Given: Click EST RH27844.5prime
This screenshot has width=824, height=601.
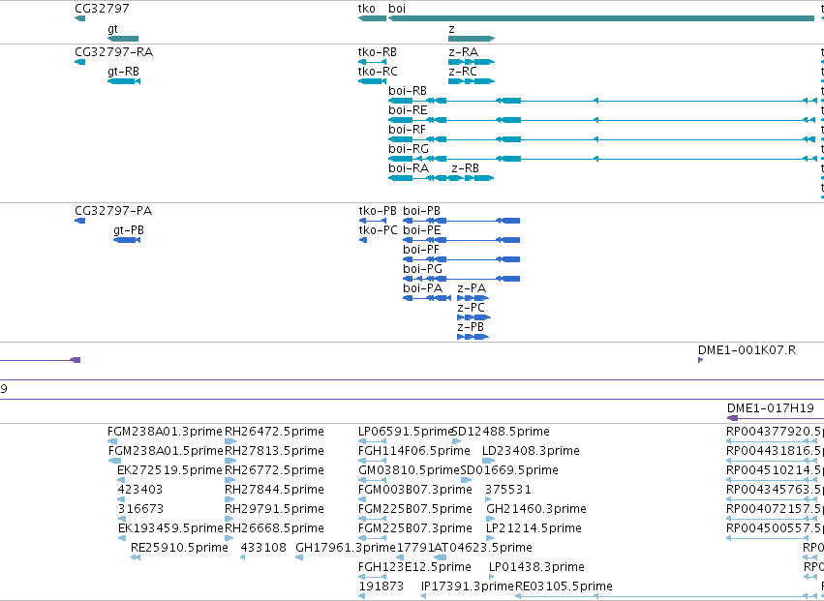Looking at the screenshot, I should [229, 499].
